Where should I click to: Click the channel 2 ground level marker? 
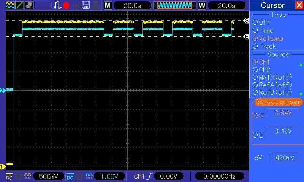3,91
